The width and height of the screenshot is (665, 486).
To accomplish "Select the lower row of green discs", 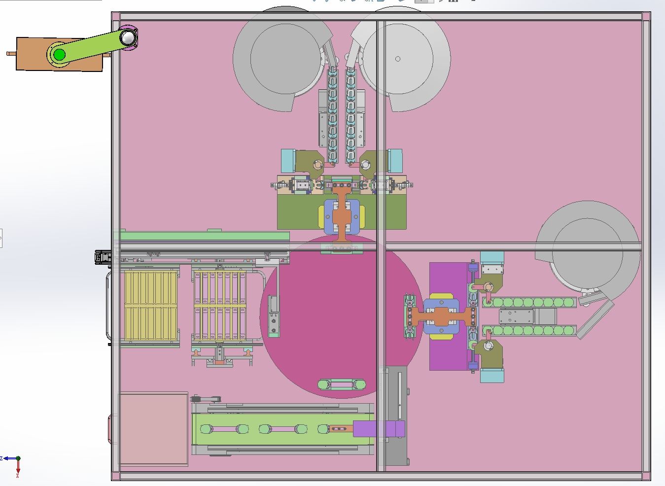I will tap(529, 331).
